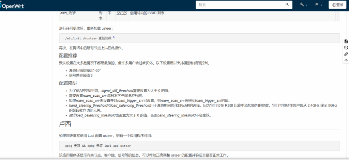Click the 启用转向的 SSID 列表 description cell

click(x=147, y=13)
